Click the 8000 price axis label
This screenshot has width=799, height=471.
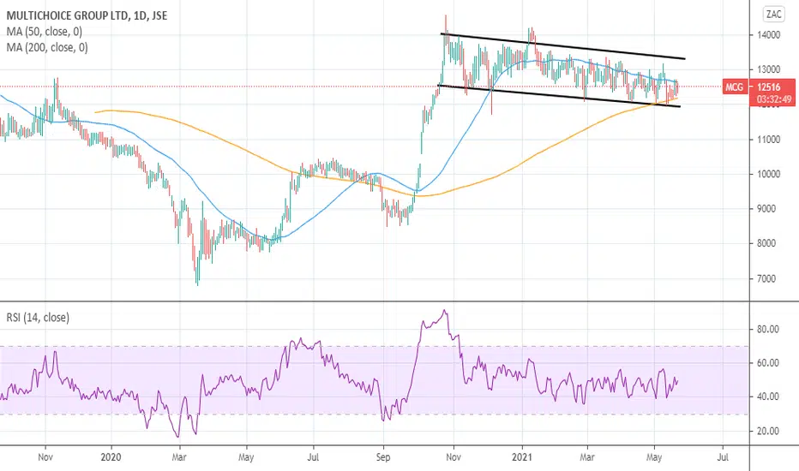click(x=768, y=243)
